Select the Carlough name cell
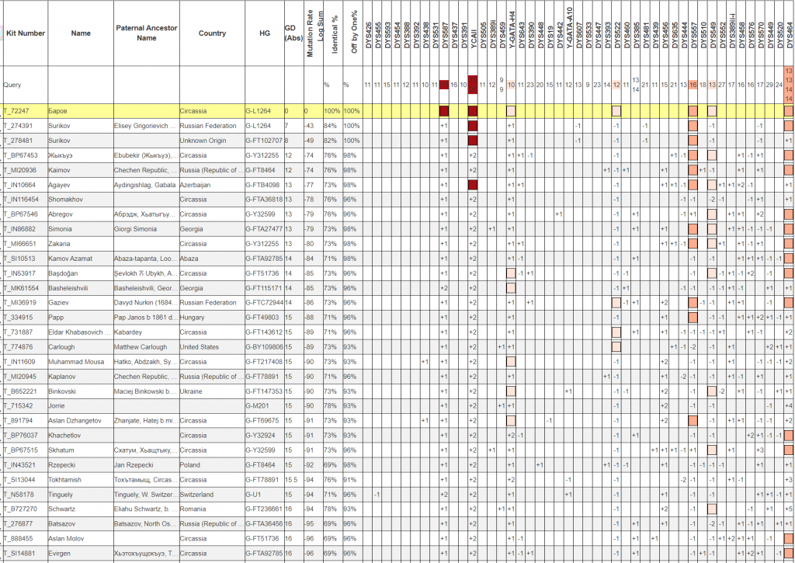The height and width of the screenshot is (563, 795). 61,346
